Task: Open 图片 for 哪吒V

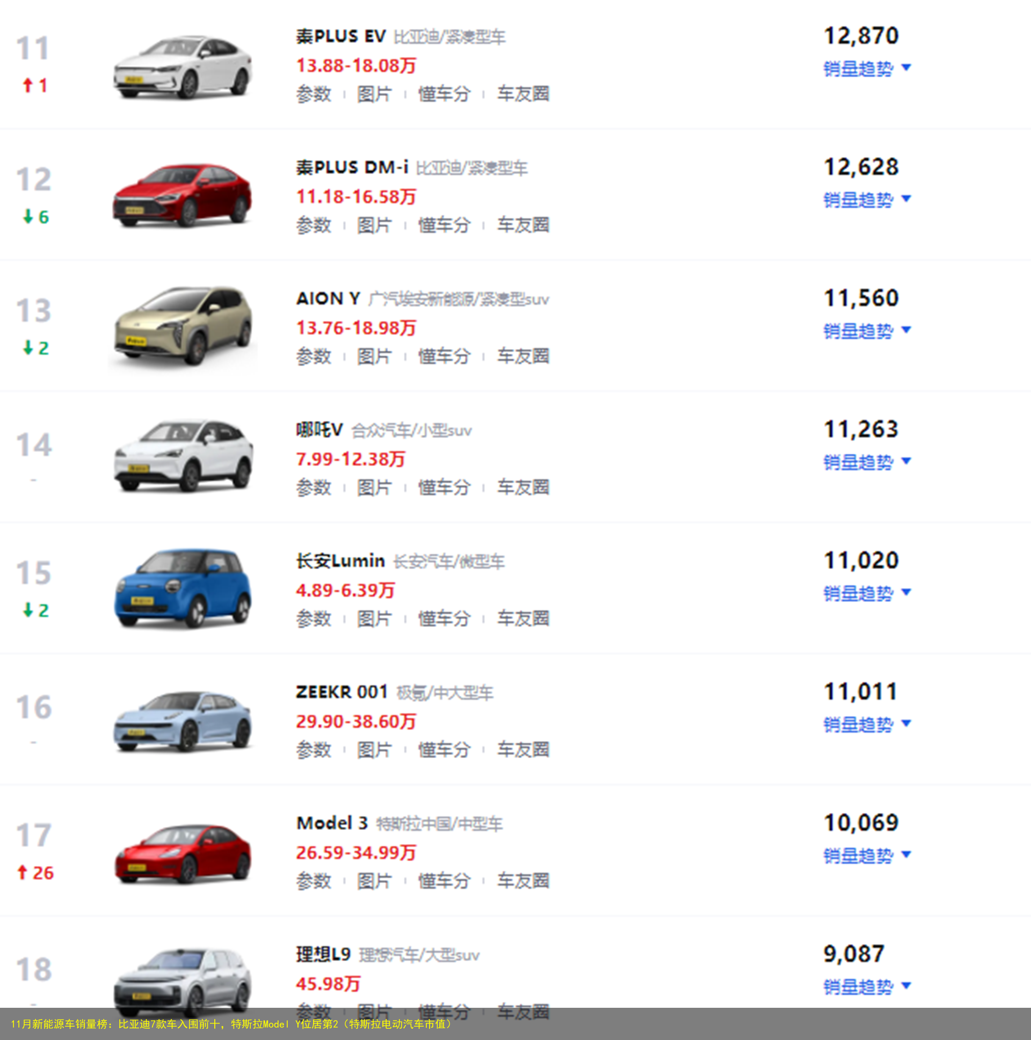Action: point(375,488)
